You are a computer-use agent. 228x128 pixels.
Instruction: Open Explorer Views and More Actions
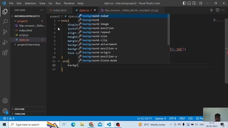[x=42, y=10]
